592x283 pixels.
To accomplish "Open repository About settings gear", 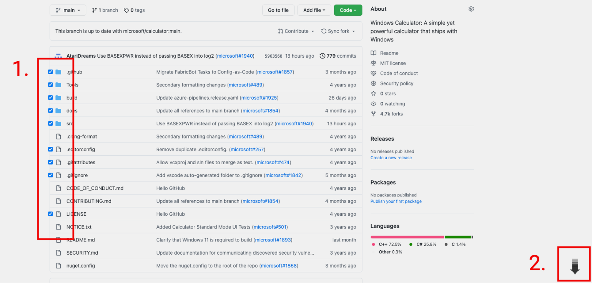I will click(x=471, y=9).
